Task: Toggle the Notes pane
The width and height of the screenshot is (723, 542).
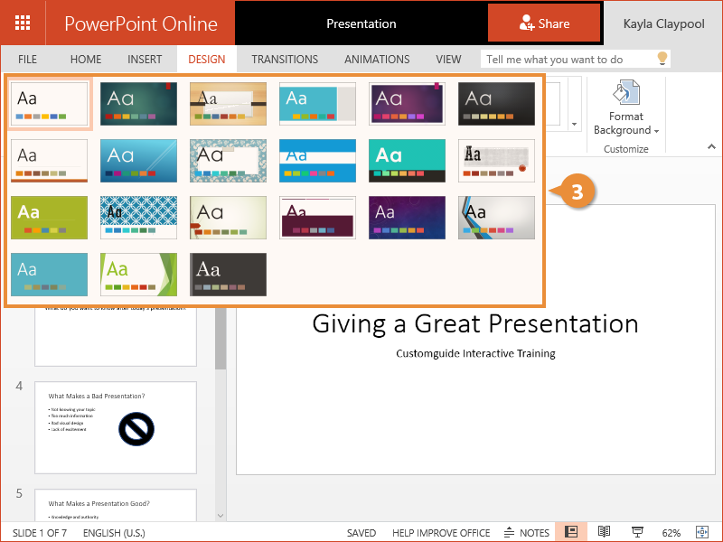Action: click(x=527, y=533)
